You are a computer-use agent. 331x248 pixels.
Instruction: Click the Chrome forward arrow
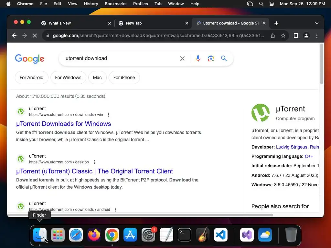(x=25, y=36)
